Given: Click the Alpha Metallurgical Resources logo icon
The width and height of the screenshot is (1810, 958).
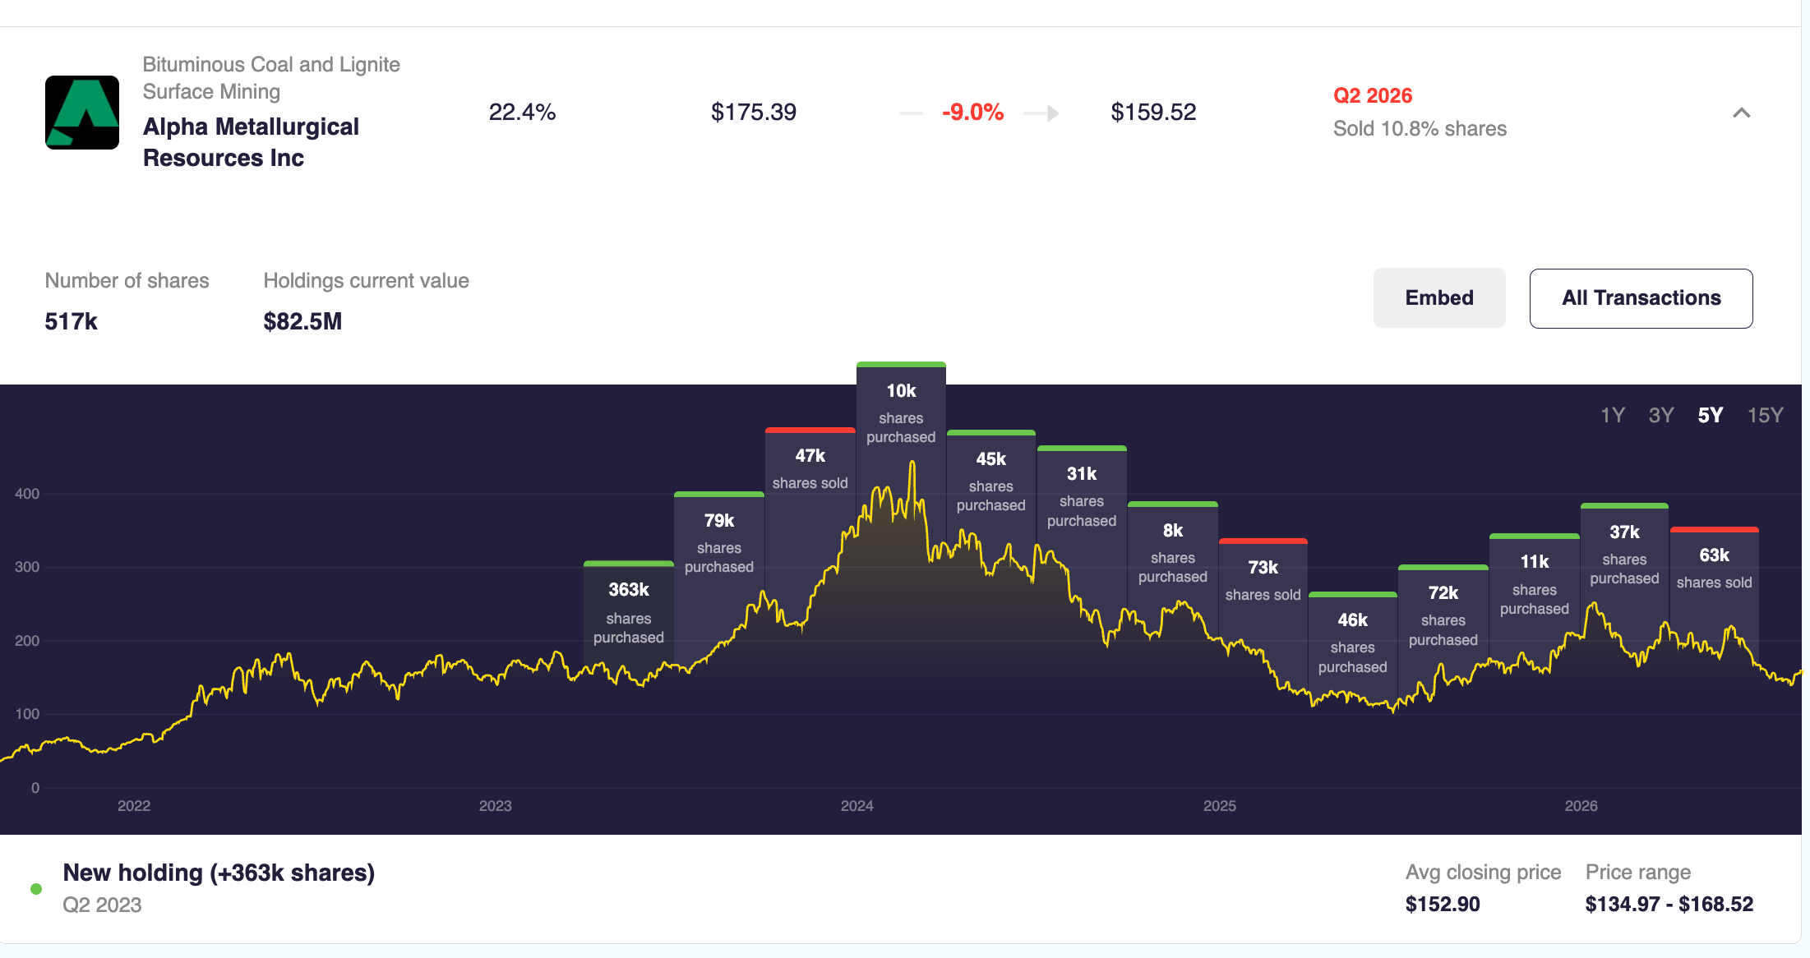Looking at the screenshot, I should coord(82,113).
